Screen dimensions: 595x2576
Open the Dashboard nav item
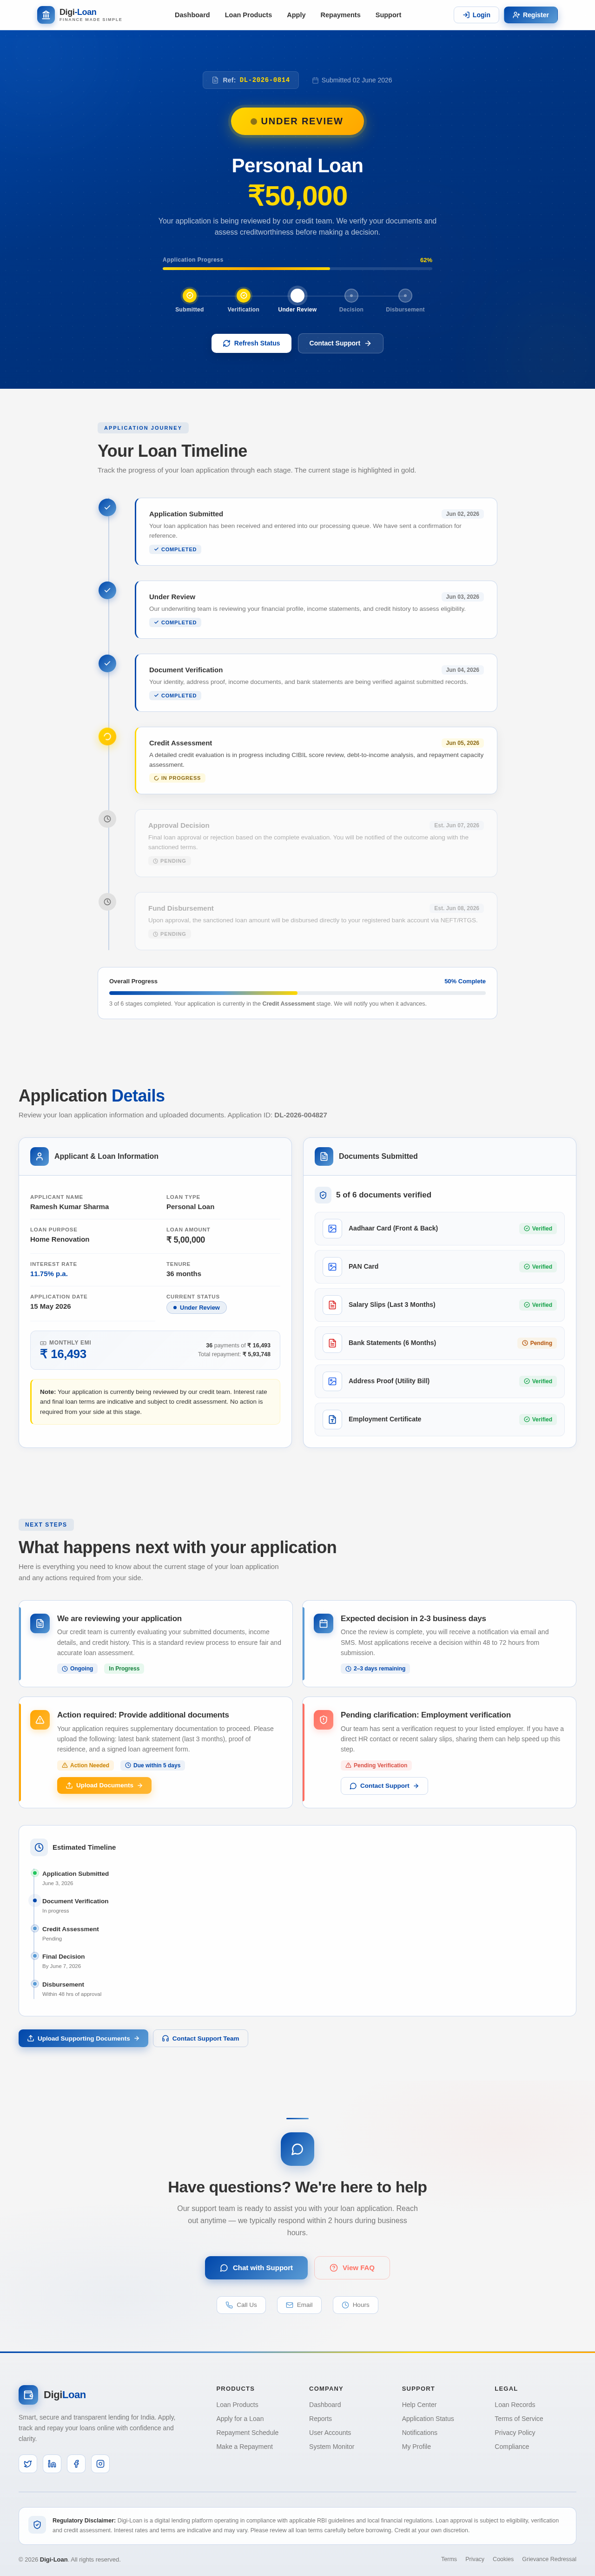tap(192, 15)
